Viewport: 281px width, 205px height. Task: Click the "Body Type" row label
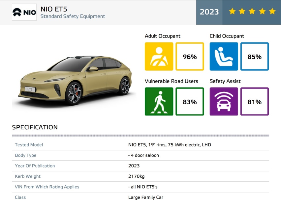point(25,155)
